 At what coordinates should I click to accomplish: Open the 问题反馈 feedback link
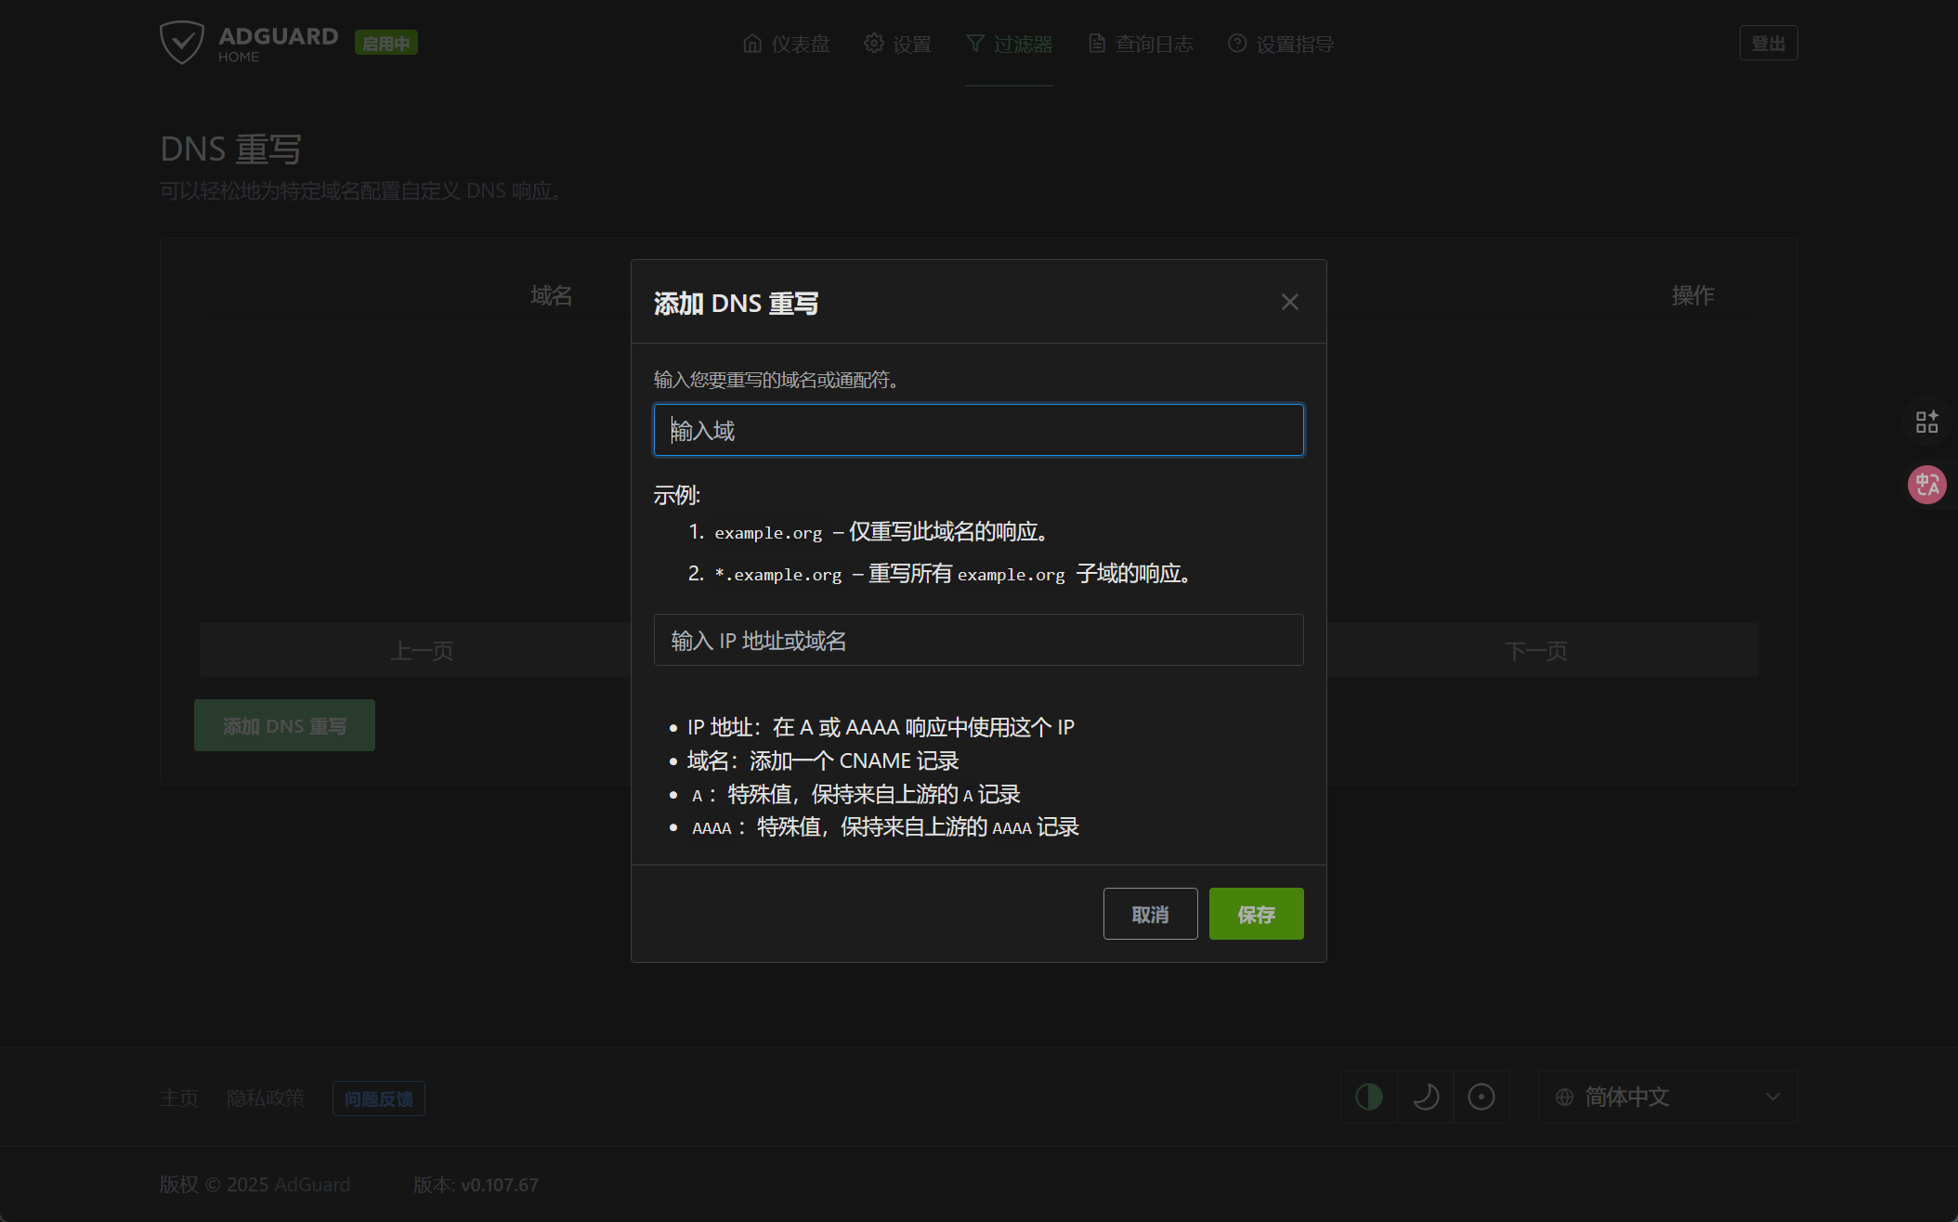[378, 1098]
